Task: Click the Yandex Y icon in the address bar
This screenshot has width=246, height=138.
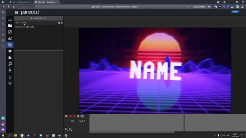Action: (8, 7)
